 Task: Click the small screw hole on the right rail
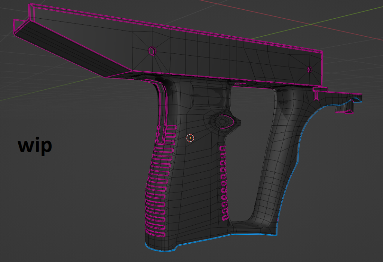point(310,68)
